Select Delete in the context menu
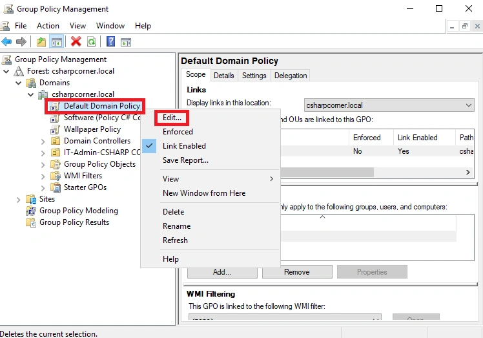 pyautogui.click(x=174, y=212)
